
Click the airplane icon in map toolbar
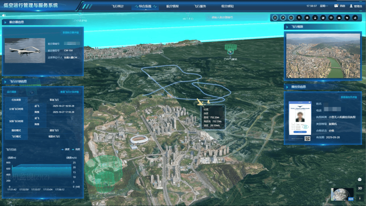coord(283,18)
